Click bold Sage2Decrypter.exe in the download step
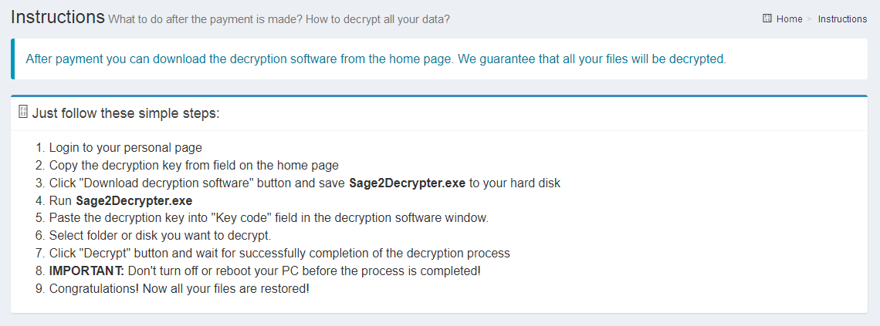This screenshot has height=326, width=880. (408, 183)
